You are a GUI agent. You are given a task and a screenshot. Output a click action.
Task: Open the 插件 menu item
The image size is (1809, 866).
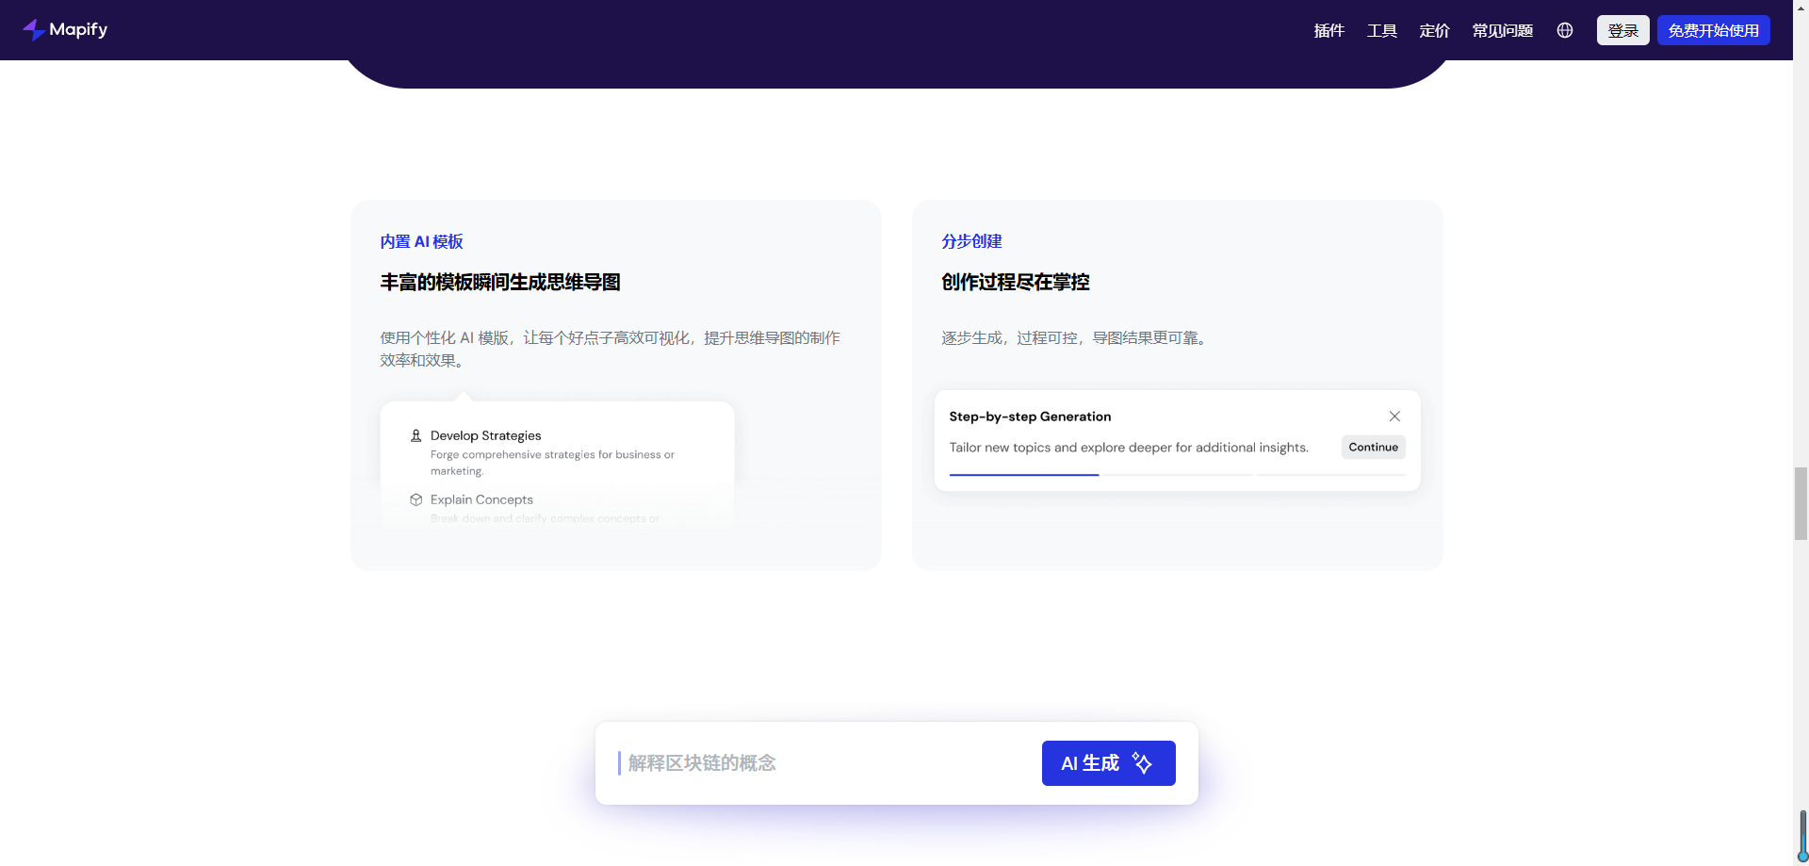1328,30
